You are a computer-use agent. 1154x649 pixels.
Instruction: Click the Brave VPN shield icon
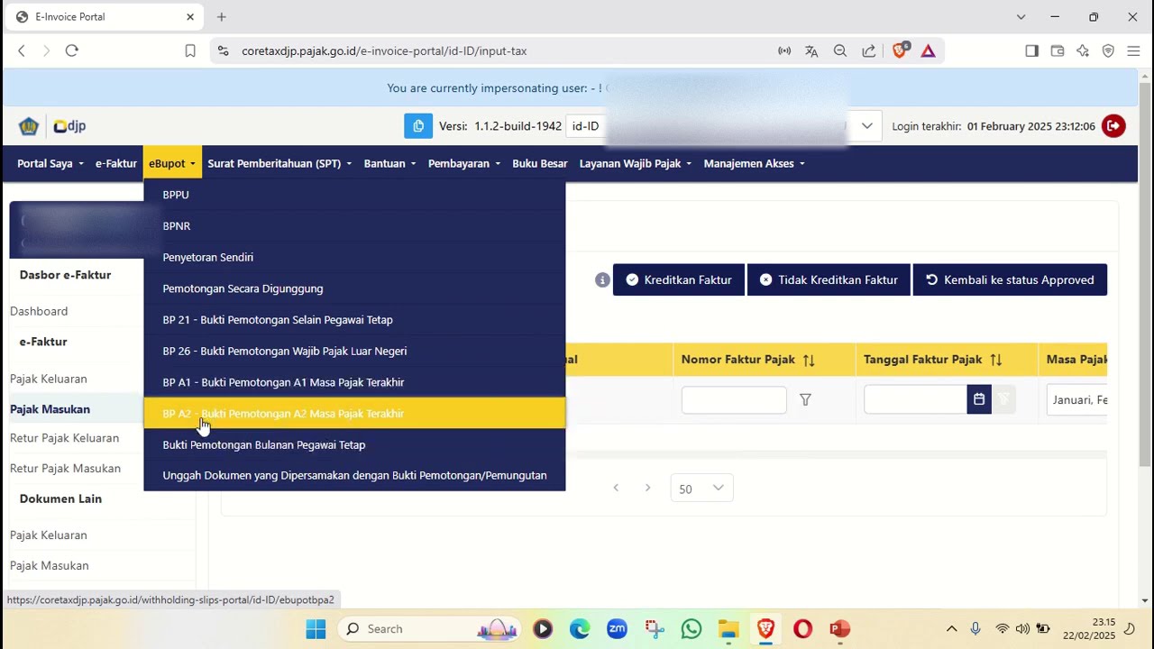[x=1108, y=50]
